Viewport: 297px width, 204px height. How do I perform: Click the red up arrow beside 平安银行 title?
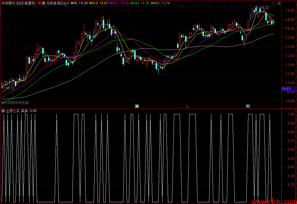point(39,3)
